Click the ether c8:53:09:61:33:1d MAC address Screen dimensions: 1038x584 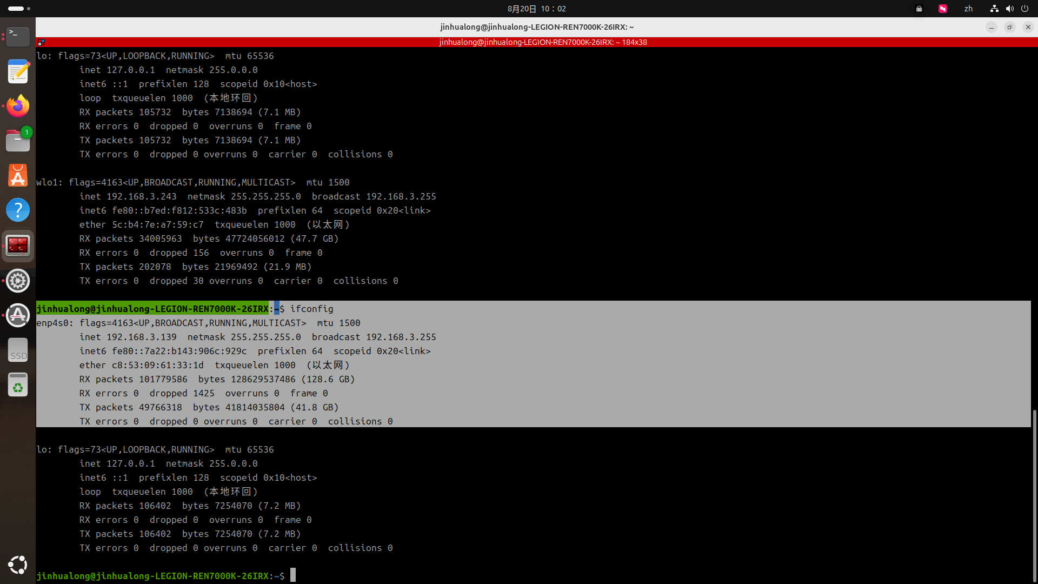[x=141, y=365]
